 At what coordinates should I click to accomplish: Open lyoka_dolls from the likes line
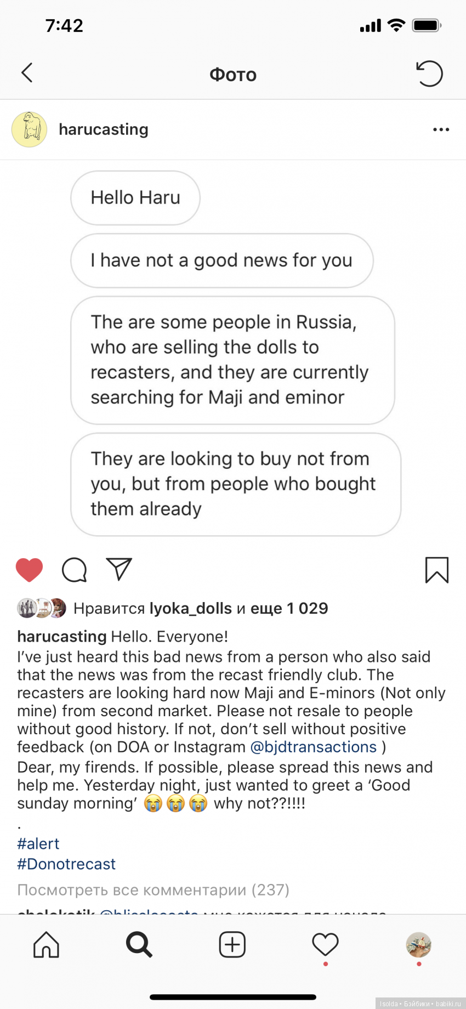click(x=191, y=608)
